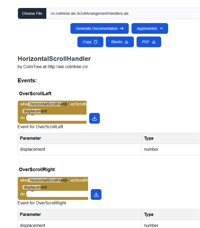Download the OverScrollRight block image
The height and width of the screenshot is (228, 200).
[96, 194]
